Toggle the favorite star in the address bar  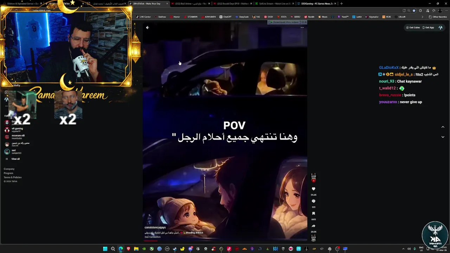pyautogui.click(x=414, y=11)
